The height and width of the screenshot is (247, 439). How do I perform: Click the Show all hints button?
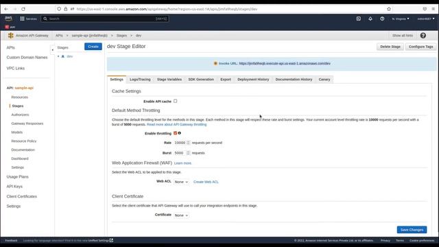tap(403, 36)
